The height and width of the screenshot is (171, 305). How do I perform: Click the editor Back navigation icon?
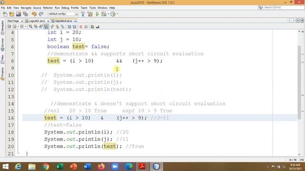click(x=15, y=27)
